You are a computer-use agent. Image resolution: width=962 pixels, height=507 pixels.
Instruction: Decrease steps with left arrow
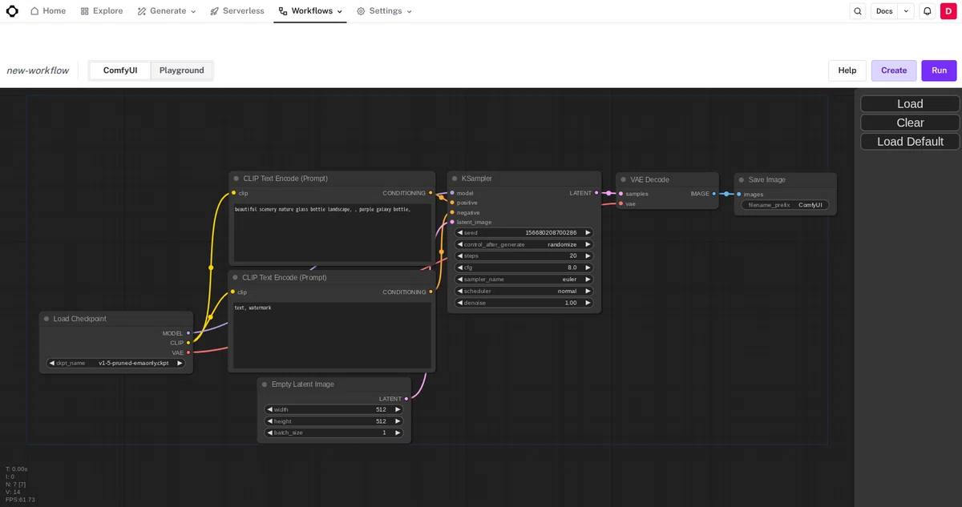pos(460,256)
